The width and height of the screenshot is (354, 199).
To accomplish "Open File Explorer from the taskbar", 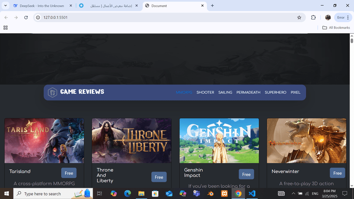I will 141,193.
